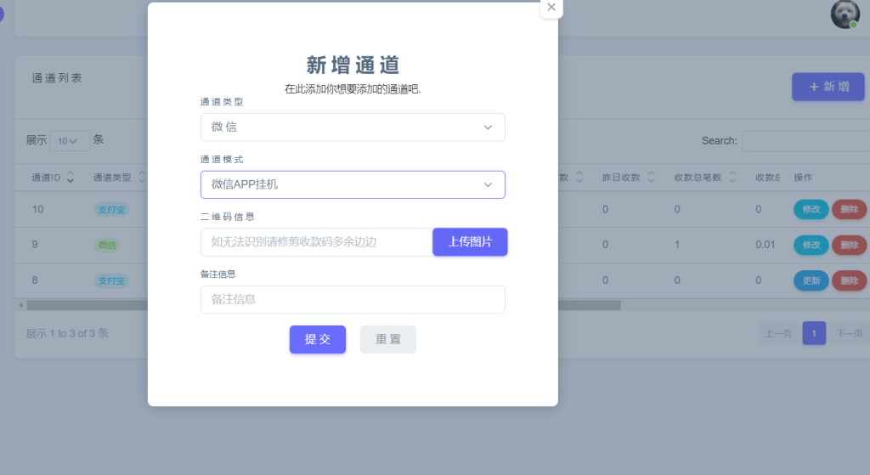Submit the form with 提交

tap(318, 339)
